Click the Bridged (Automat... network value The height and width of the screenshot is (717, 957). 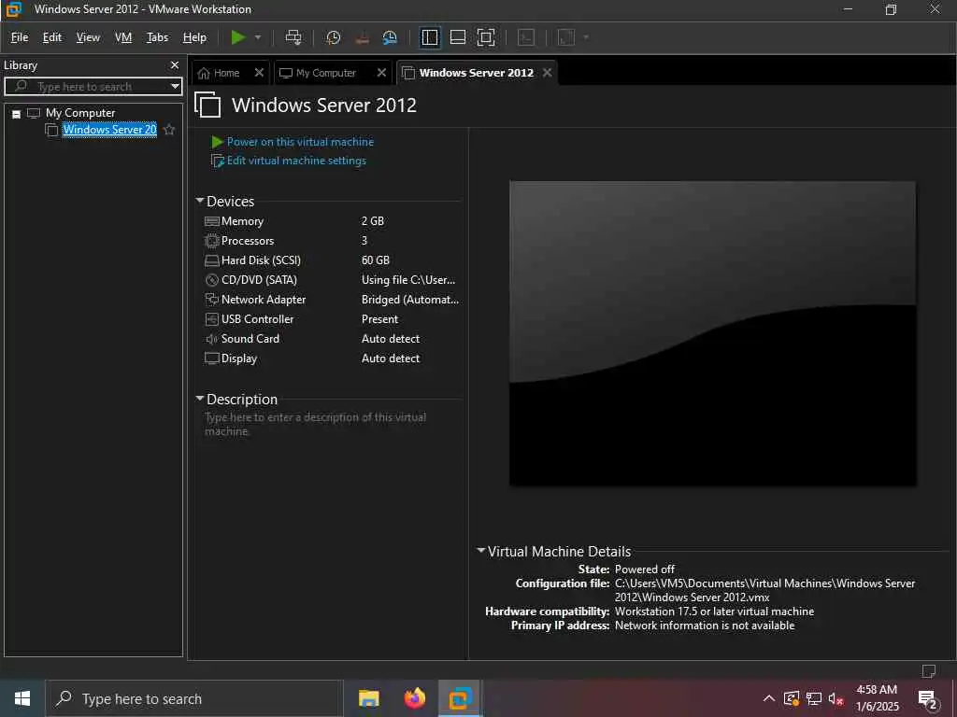[x=409, y=300]
